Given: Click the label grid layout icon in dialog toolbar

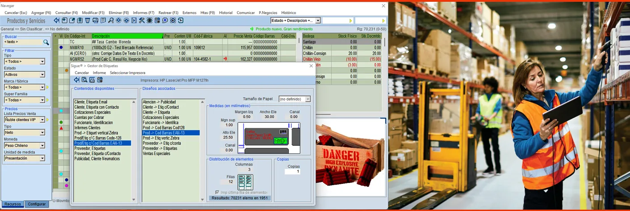Looking at the screenshot, I should (100, 80).
